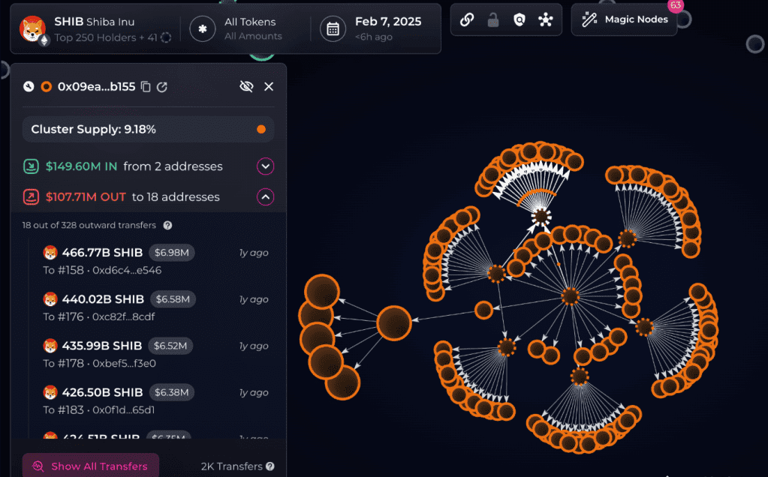This screenshot has height=477, width=768.
Task: Click the orange dot in Cluster Supply row
Action: click(x=261, y=129)
